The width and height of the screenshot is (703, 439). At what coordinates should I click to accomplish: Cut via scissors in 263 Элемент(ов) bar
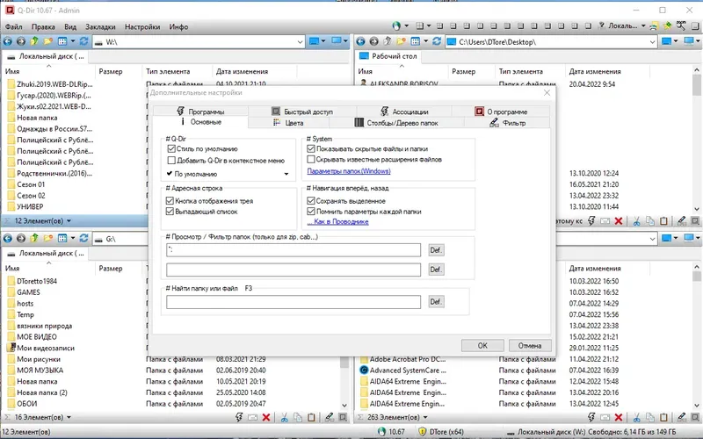(x=636, y=418)
